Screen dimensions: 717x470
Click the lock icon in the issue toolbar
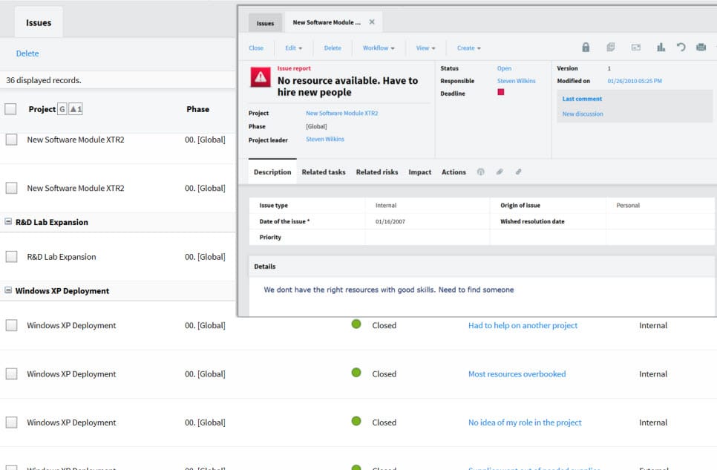point(586,48)
